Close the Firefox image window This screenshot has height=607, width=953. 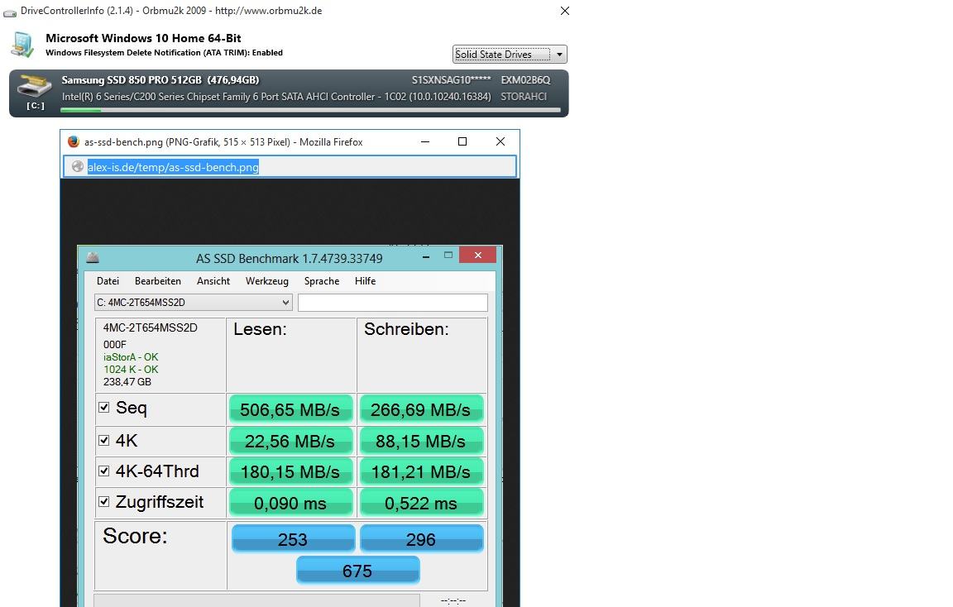pyautogui.click(x=500, y=141)
